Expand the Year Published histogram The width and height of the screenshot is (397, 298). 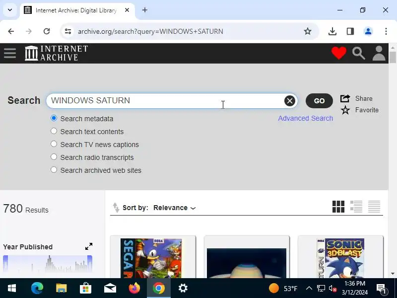tap(89, 246)
